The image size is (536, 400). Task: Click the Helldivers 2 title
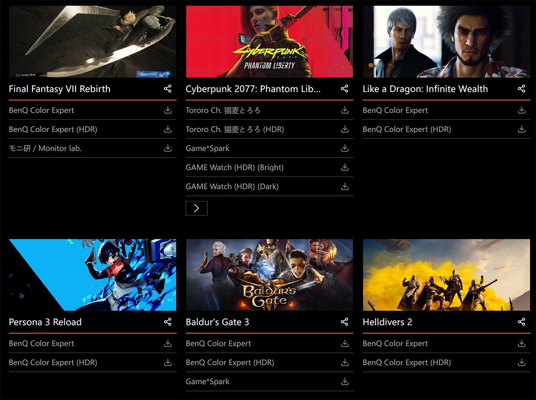pyautogui.click(x=387, y=322)
